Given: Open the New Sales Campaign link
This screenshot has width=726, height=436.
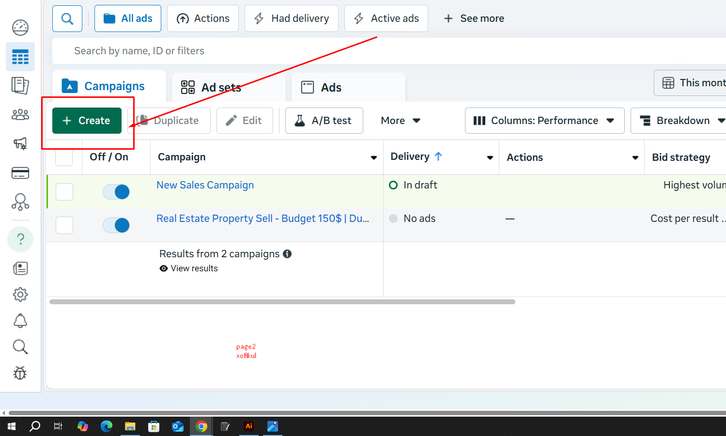Looking at the screenshot, I should tap(205, 185).
